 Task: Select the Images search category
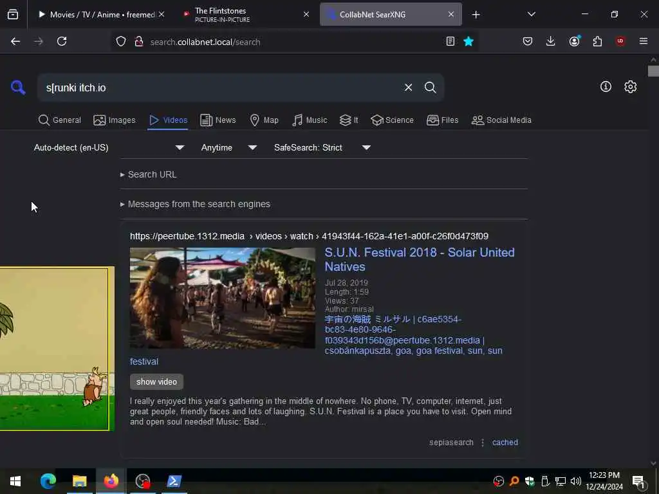[115, 120]
